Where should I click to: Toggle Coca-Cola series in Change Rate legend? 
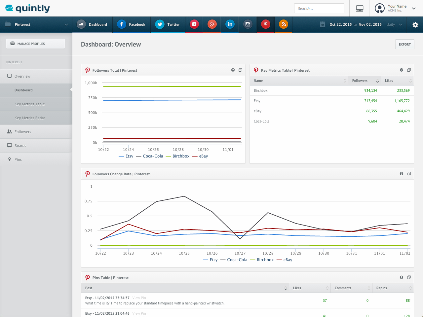click(x=234, y=260)
